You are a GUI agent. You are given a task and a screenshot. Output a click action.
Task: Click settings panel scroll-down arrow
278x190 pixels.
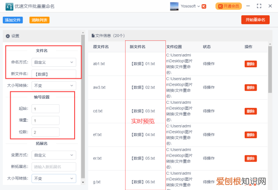click(83, 182)
